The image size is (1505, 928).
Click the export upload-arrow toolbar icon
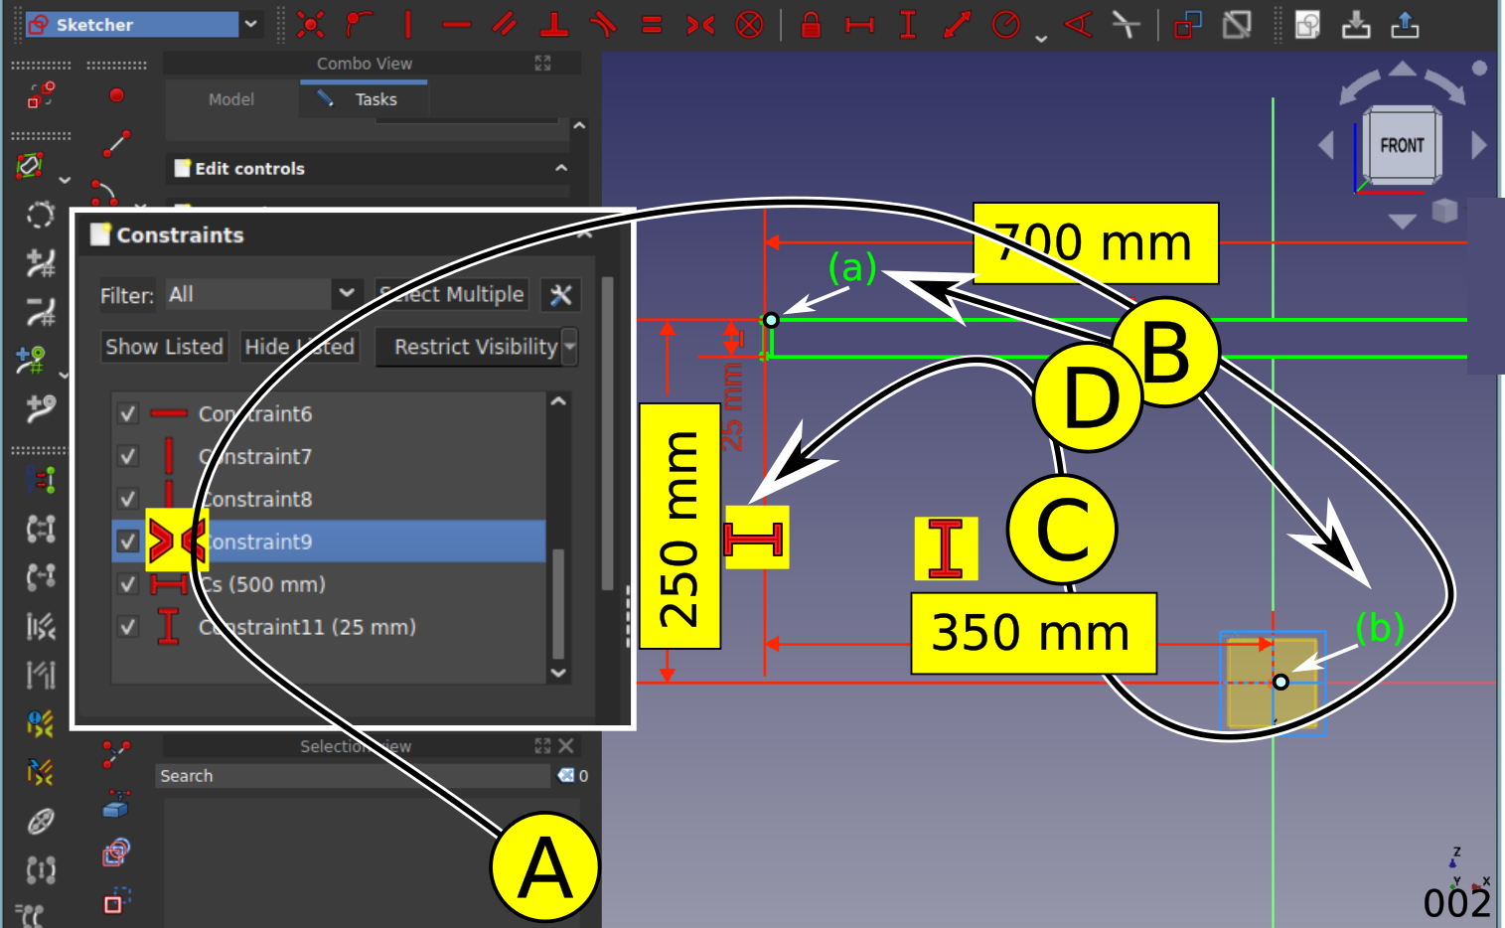click(x=1405, y=24)
